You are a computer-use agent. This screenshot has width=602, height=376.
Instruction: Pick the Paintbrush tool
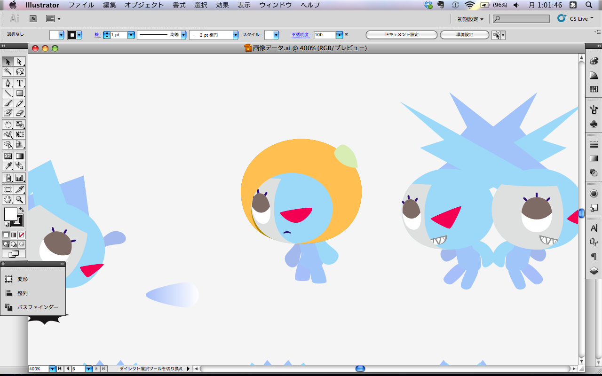8,103
